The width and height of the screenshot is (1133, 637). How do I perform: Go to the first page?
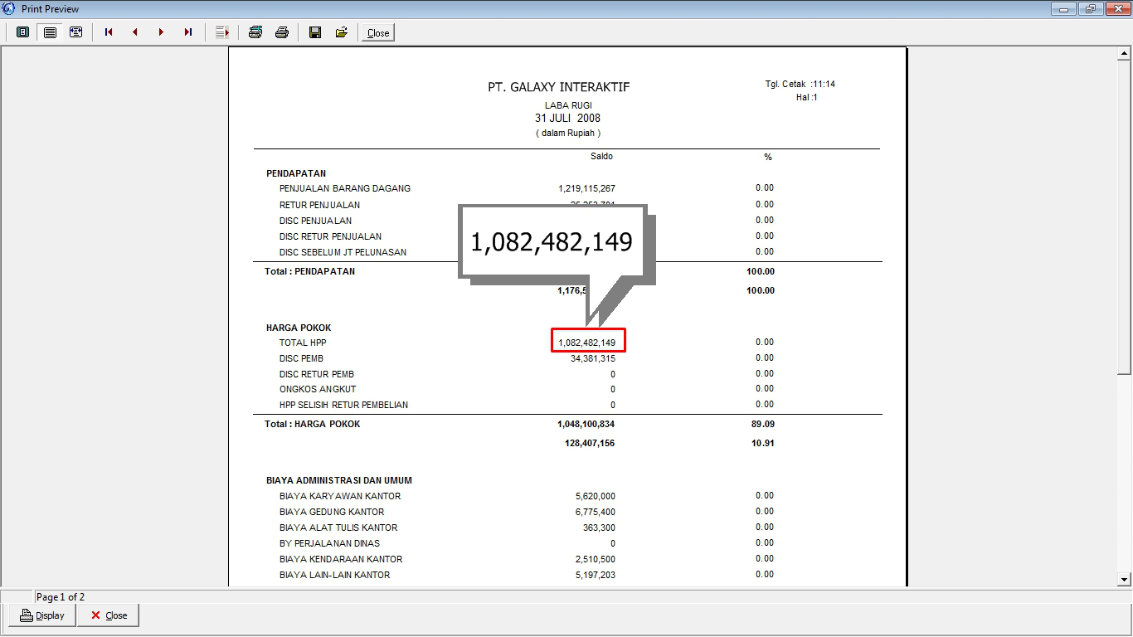pyautogui.click(x=109, y=32)
